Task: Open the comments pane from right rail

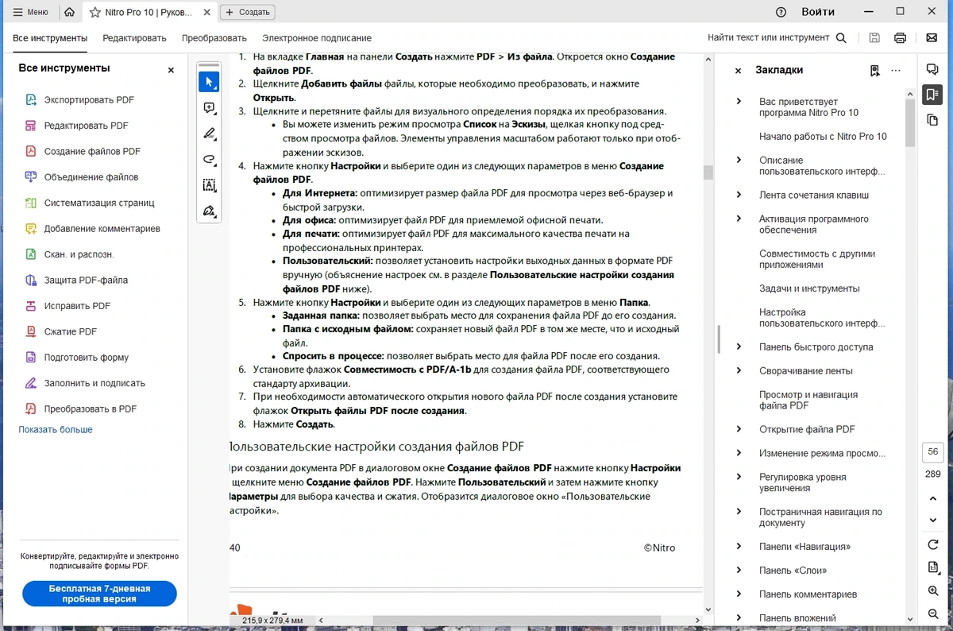Action: pyautogui.click(x=932, y=70)
